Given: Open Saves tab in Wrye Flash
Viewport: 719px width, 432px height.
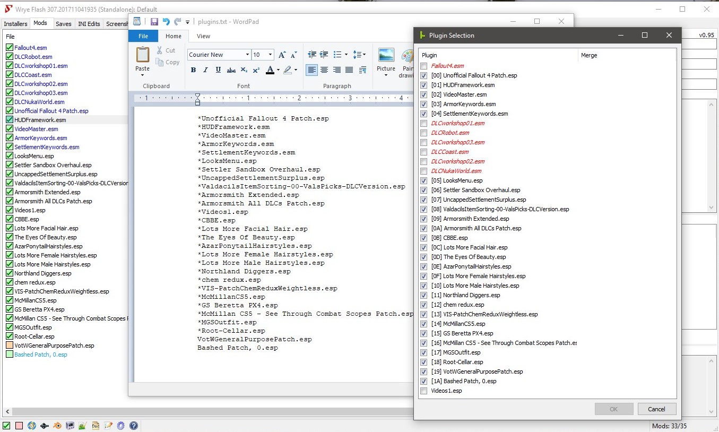Looking at the screenshot, I should 64,24.
